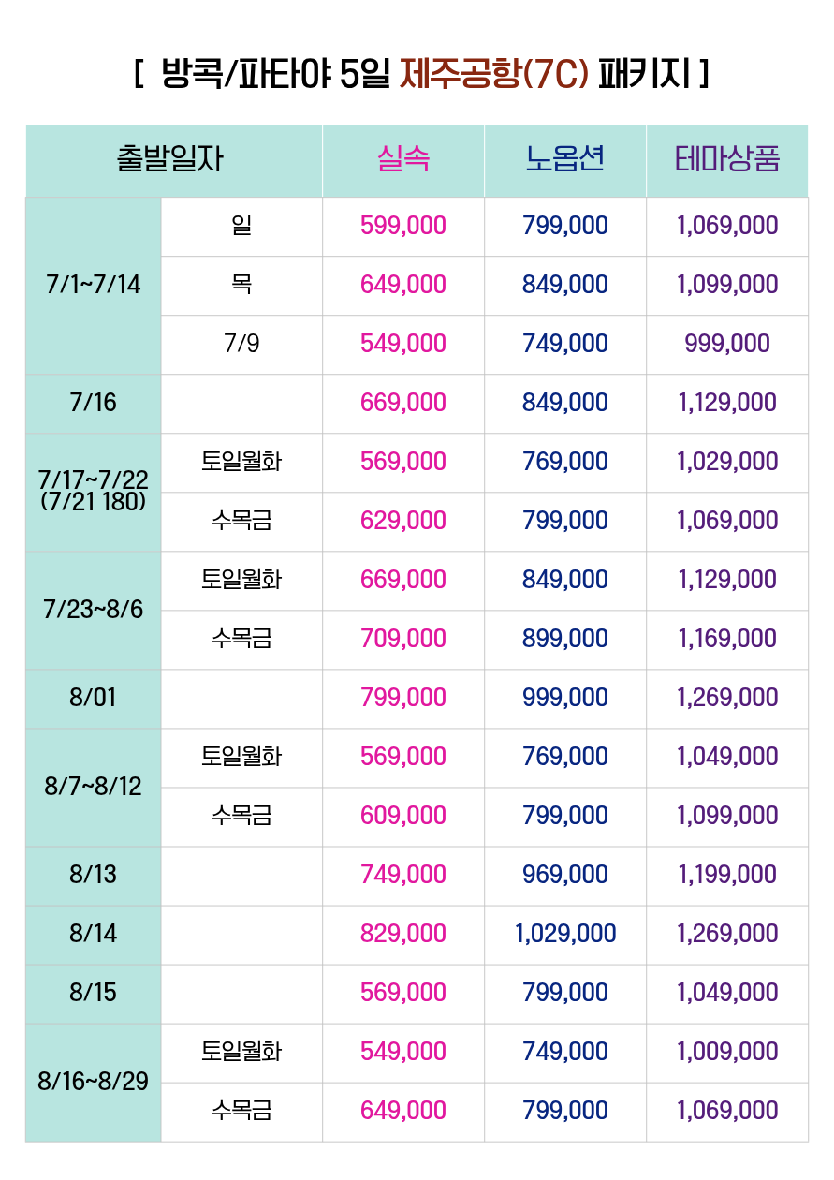
Task: Click the 599,000 실속 price
Action: click(403, 226)
